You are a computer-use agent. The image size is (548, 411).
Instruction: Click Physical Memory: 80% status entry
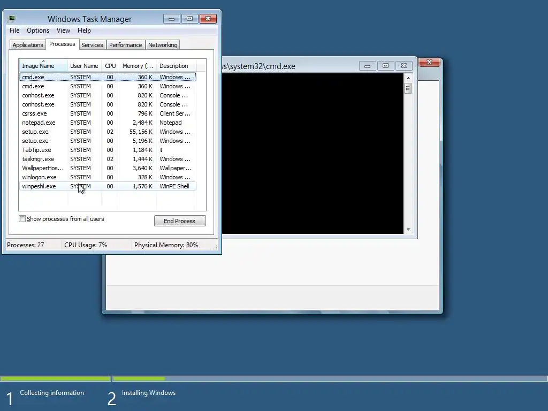pyautogui.click(x=166, y=245)
